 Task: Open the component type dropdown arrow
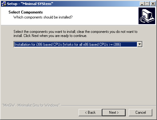point(139,44)
